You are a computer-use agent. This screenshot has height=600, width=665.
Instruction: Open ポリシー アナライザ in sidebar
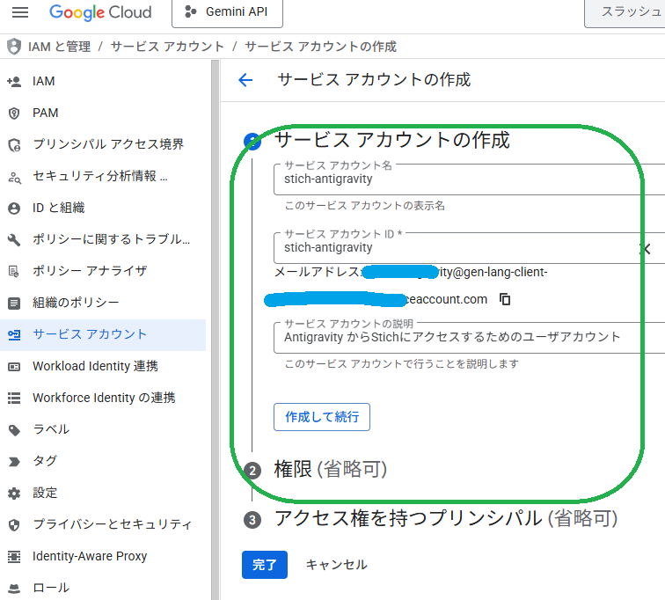pos(90,271)
